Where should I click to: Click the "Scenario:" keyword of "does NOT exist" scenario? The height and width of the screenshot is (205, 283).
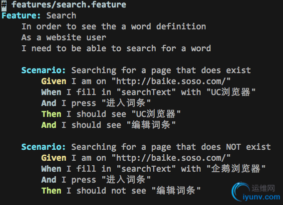pos(43,147)
